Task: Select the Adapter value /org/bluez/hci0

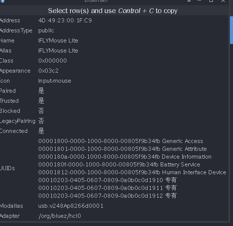Action: click(x=60, y=216)
